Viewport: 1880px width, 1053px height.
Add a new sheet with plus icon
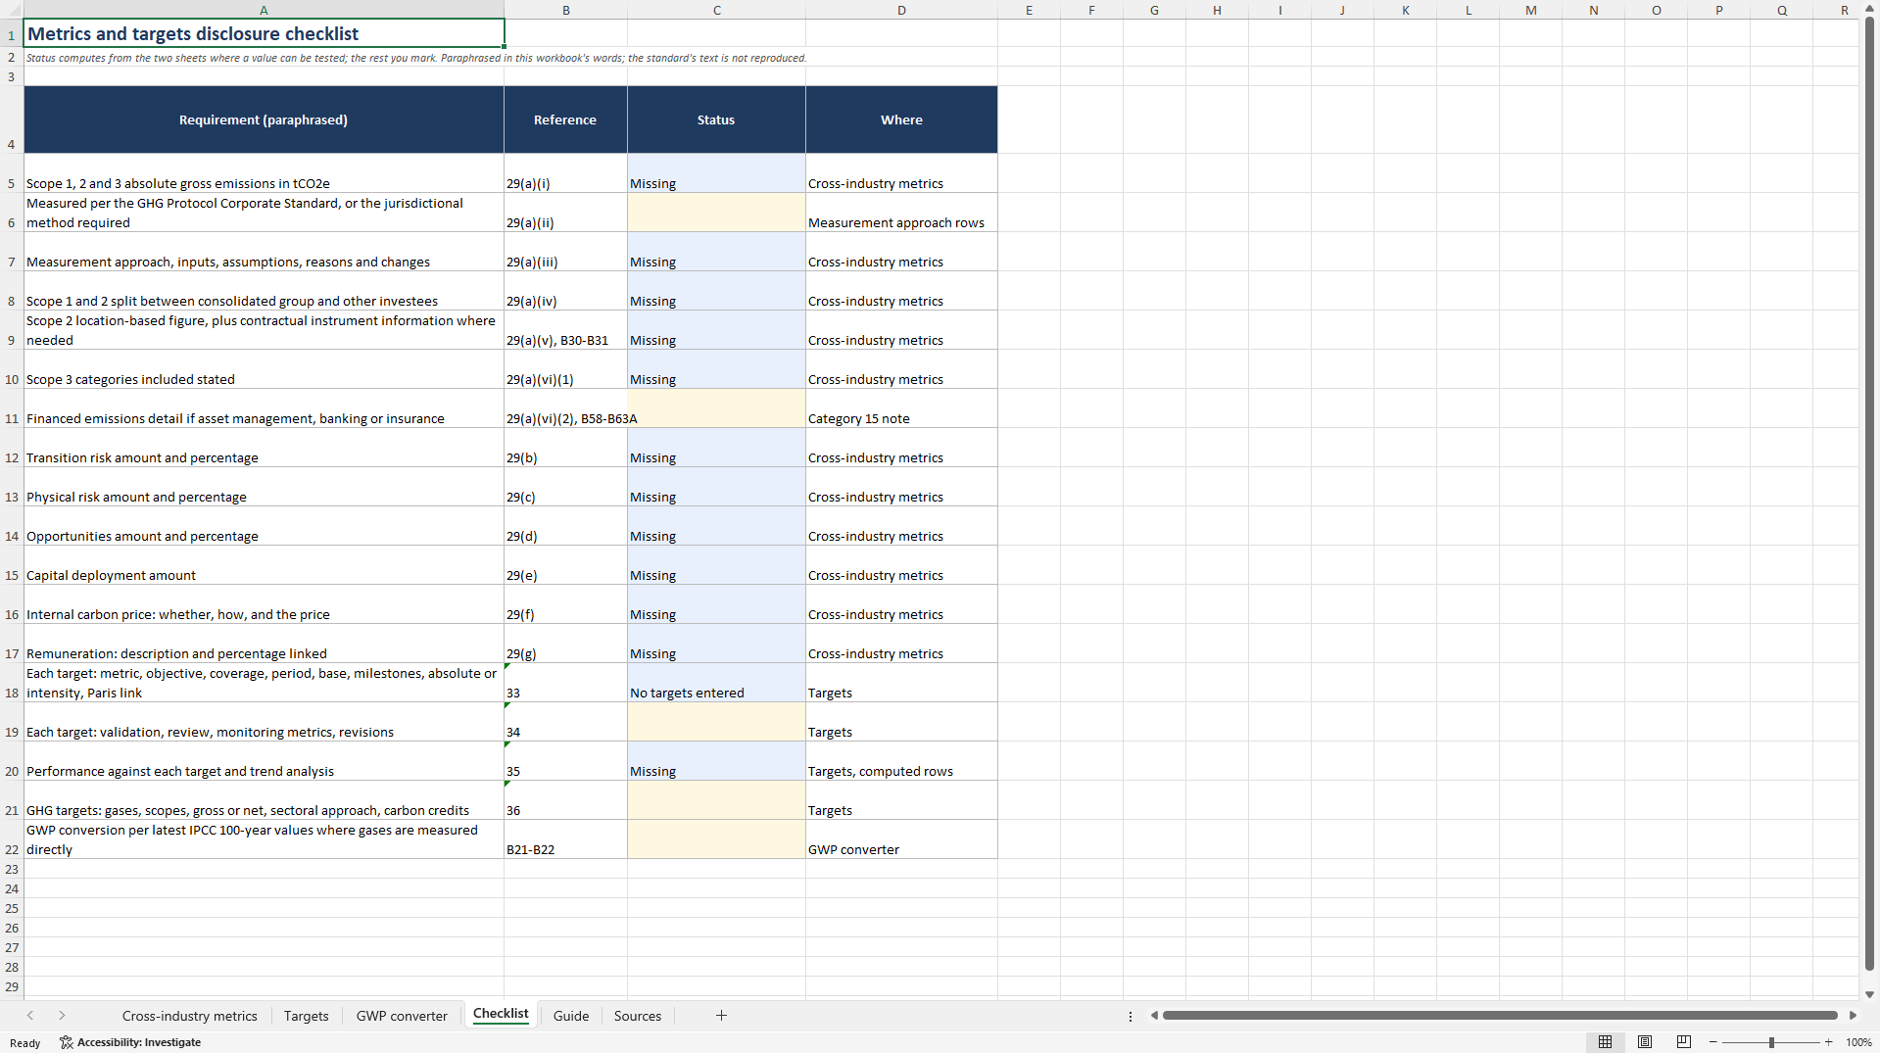click(721, 1016)
